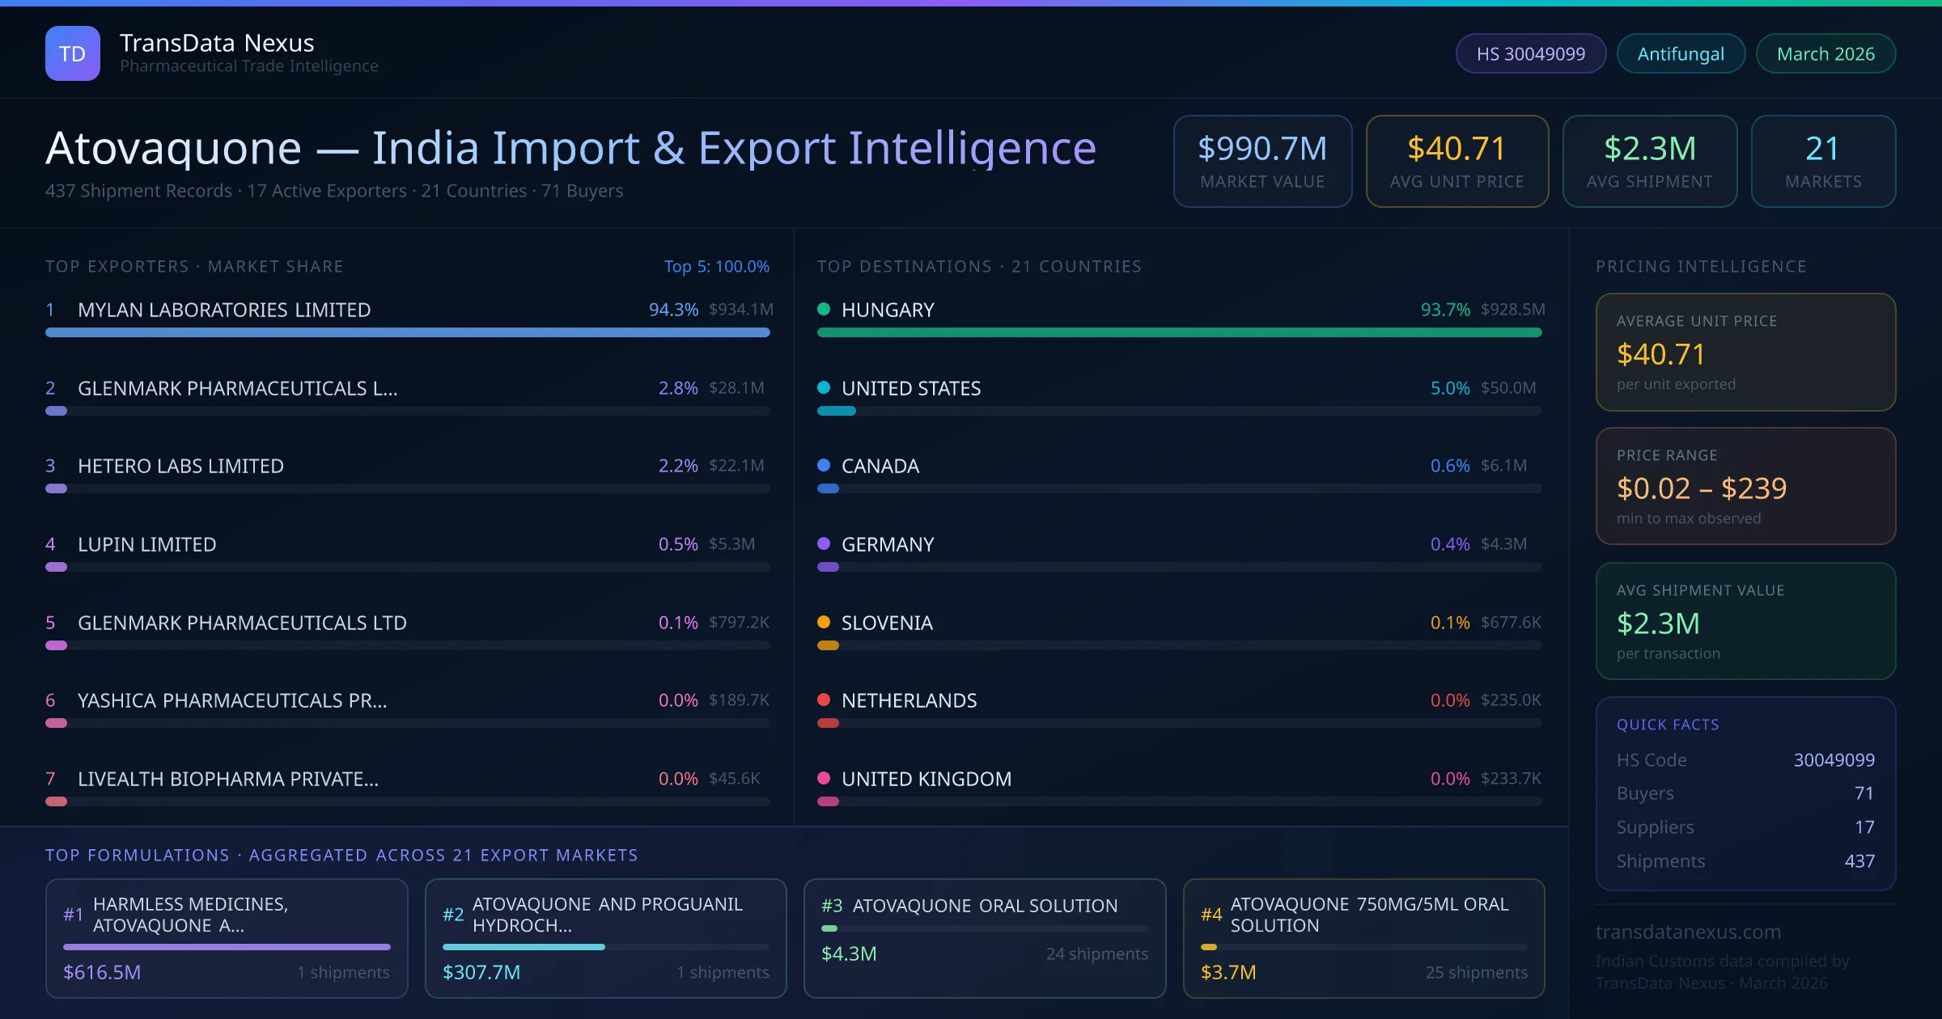Screen dimensions: 1942x1019
Task: Open the $990.7M Market Value card
Action: [1262, 161]
